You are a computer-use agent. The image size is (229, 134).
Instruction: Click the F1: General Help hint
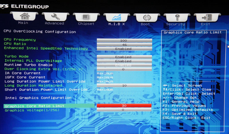point(181,101)
